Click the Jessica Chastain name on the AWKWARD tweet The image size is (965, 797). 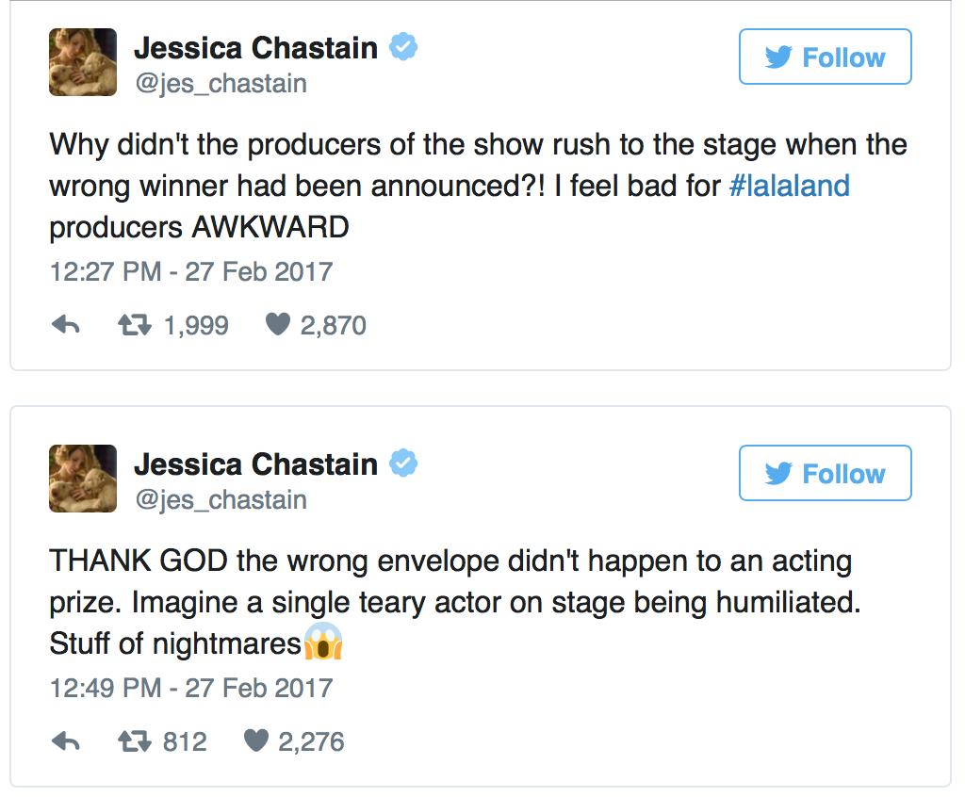pos(255,47)
